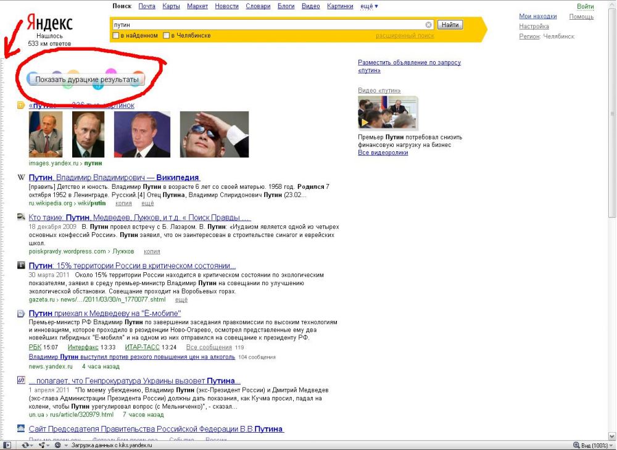Click favicon beside Сайт Председателя Правительства result
This screenshot has width=617, height=450.
tap(21, 428)
